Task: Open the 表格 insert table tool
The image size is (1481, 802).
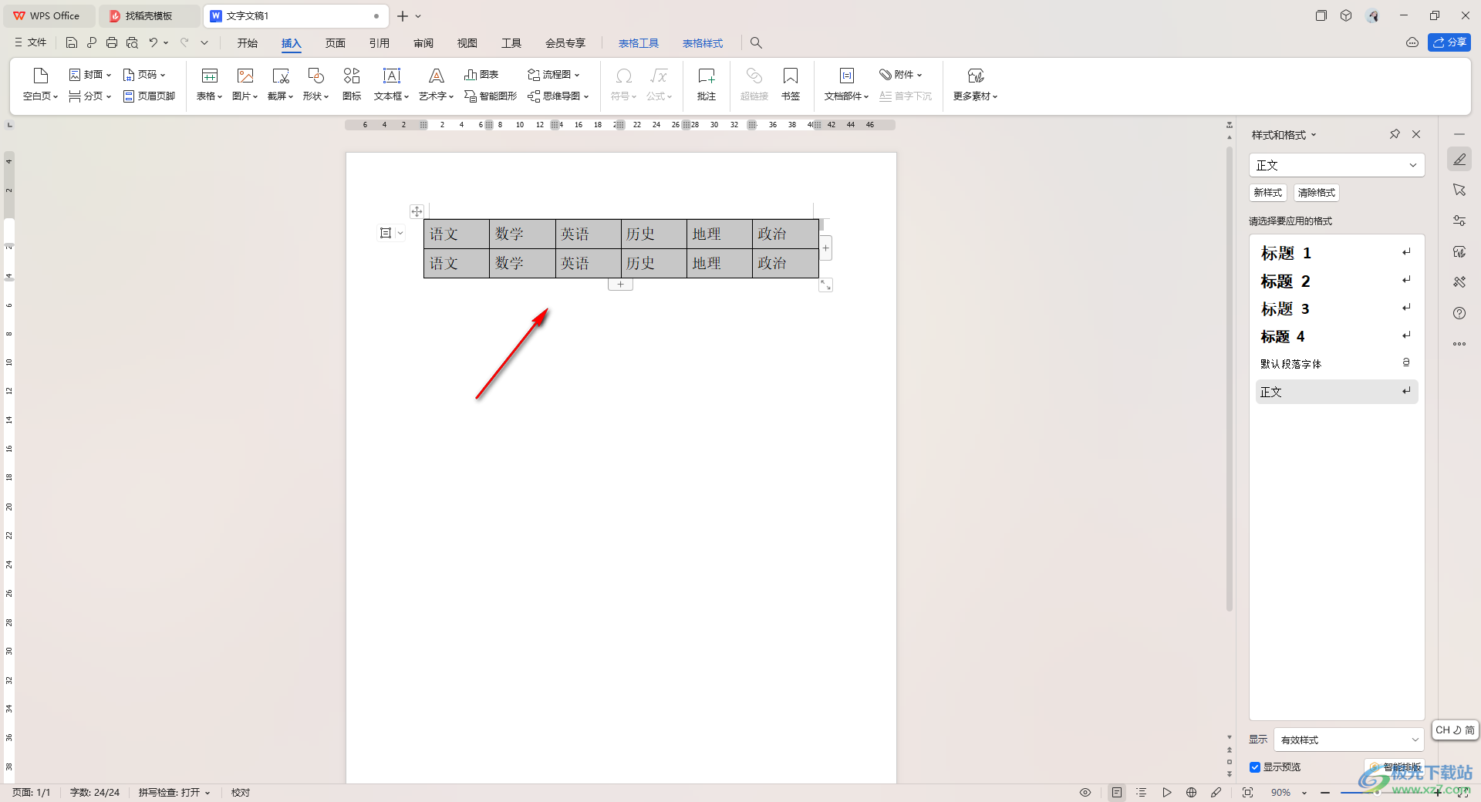Action: tap(209, 84)
